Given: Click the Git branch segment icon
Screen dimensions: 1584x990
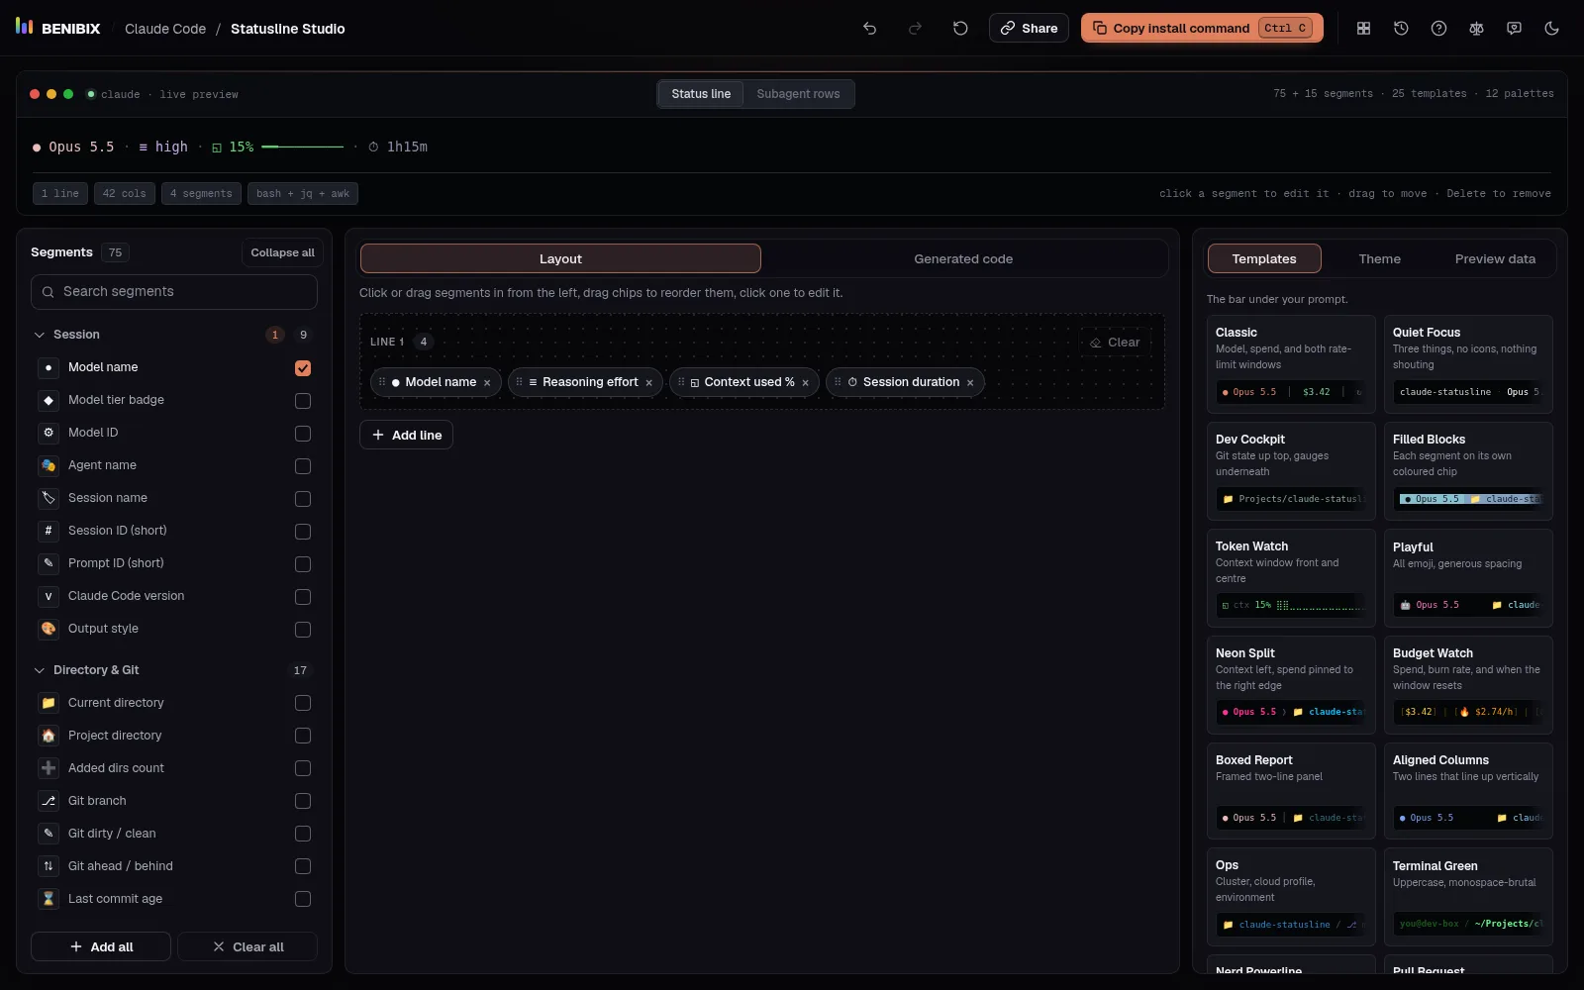Looking at the screenshot, I should click(49, 801).
